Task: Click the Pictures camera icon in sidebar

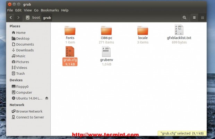Action: point(14,62)
